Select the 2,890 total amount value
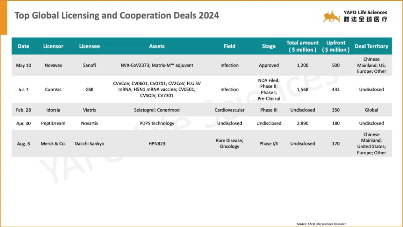The width and height of the screenshot is (403, 227). coord(303,123)
